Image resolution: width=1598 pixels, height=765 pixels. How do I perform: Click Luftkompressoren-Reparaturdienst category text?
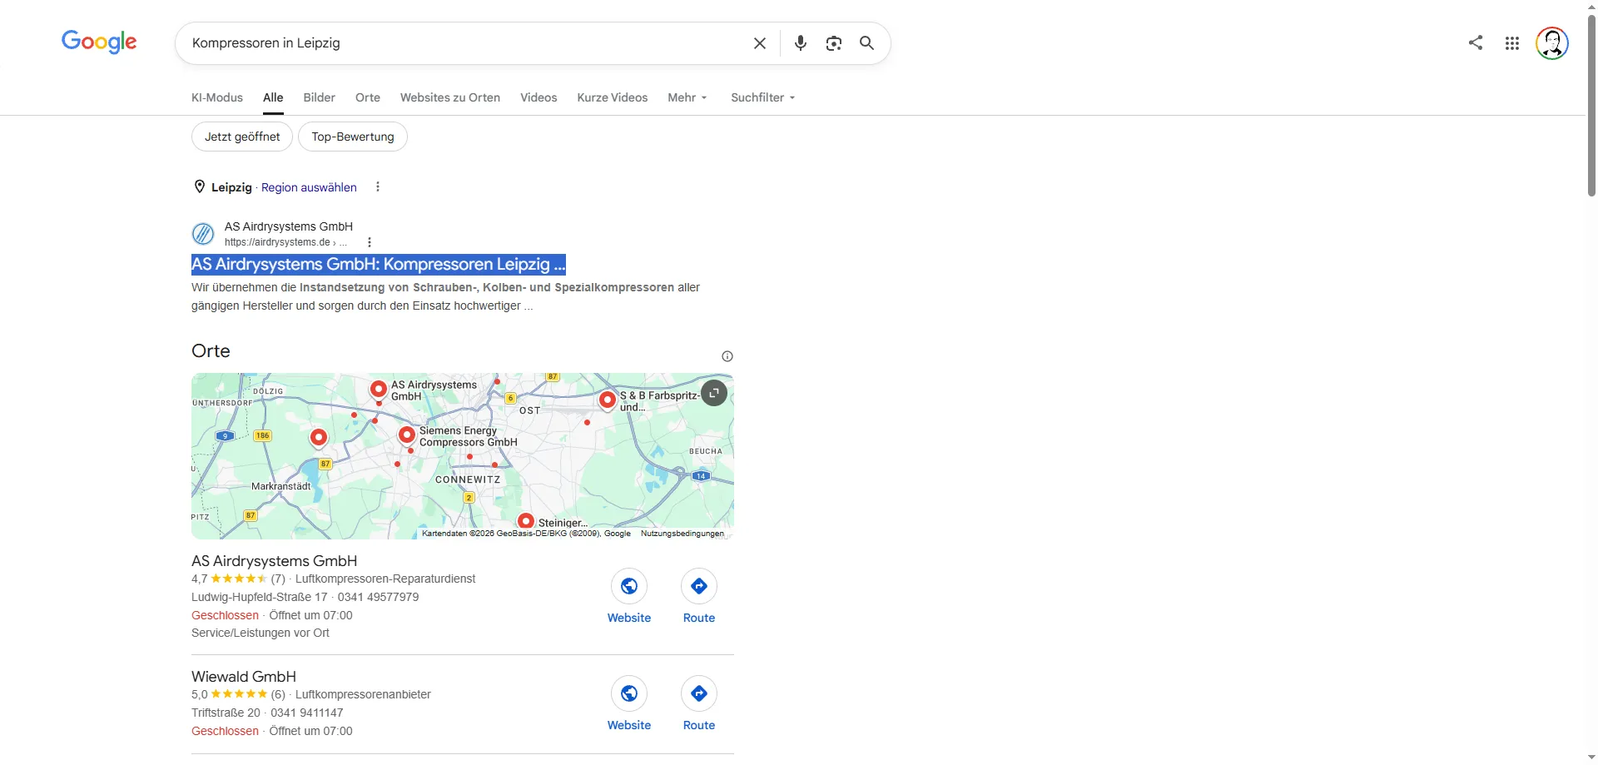[385, 579]
